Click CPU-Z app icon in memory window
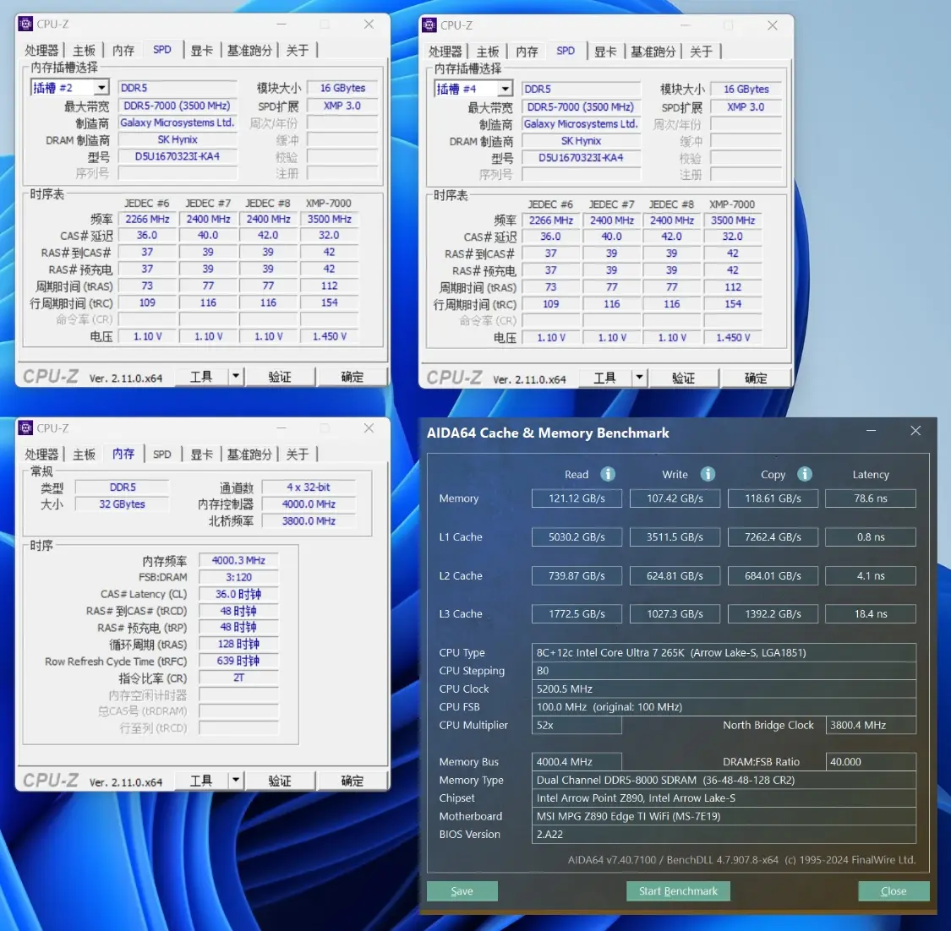Screen dimensions: 951x931 click(x=25, y=428)
